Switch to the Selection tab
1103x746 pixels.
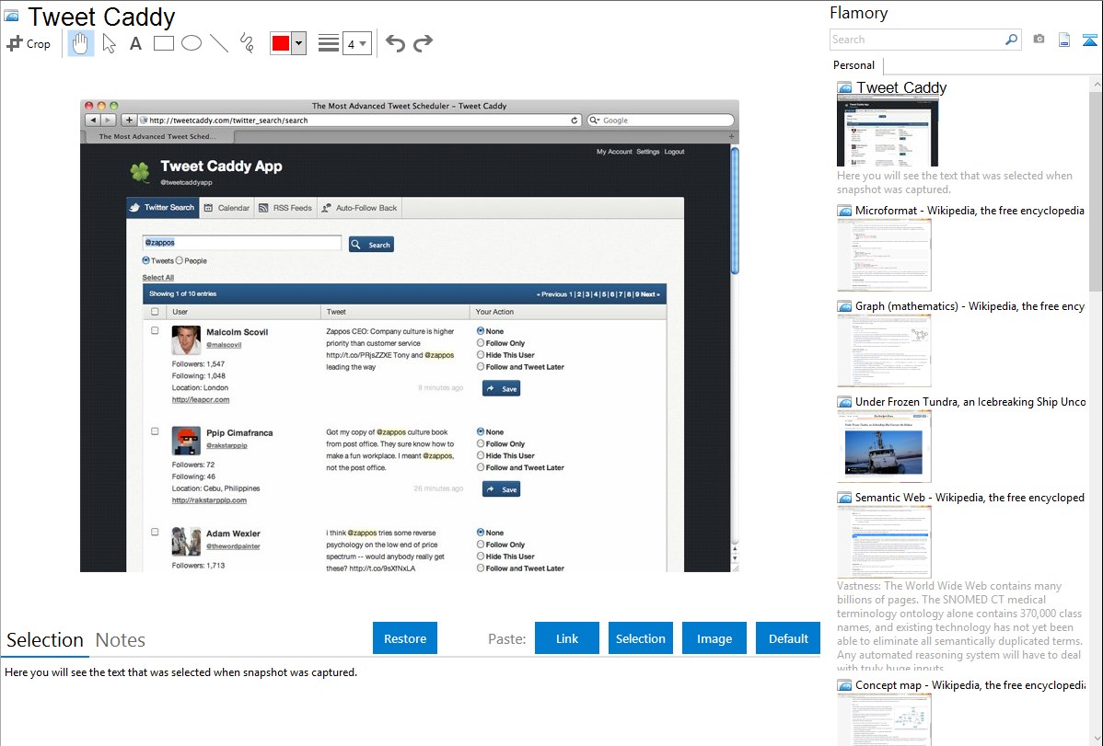point(45,640)
